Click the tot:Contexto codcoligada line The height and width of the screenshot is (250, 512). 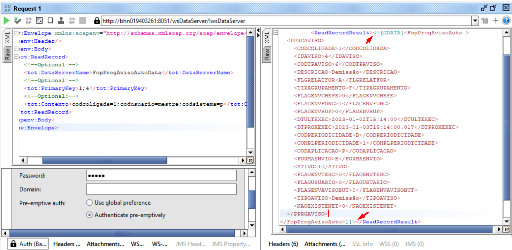point(135,104)
